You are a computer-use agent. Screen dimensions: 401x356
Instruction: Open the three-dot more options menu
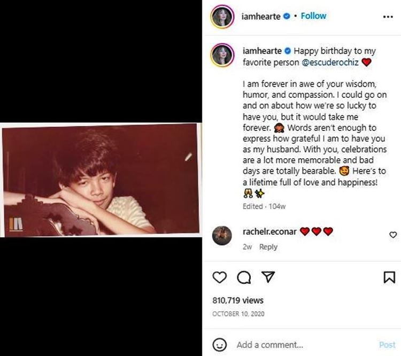coord(388,17)
